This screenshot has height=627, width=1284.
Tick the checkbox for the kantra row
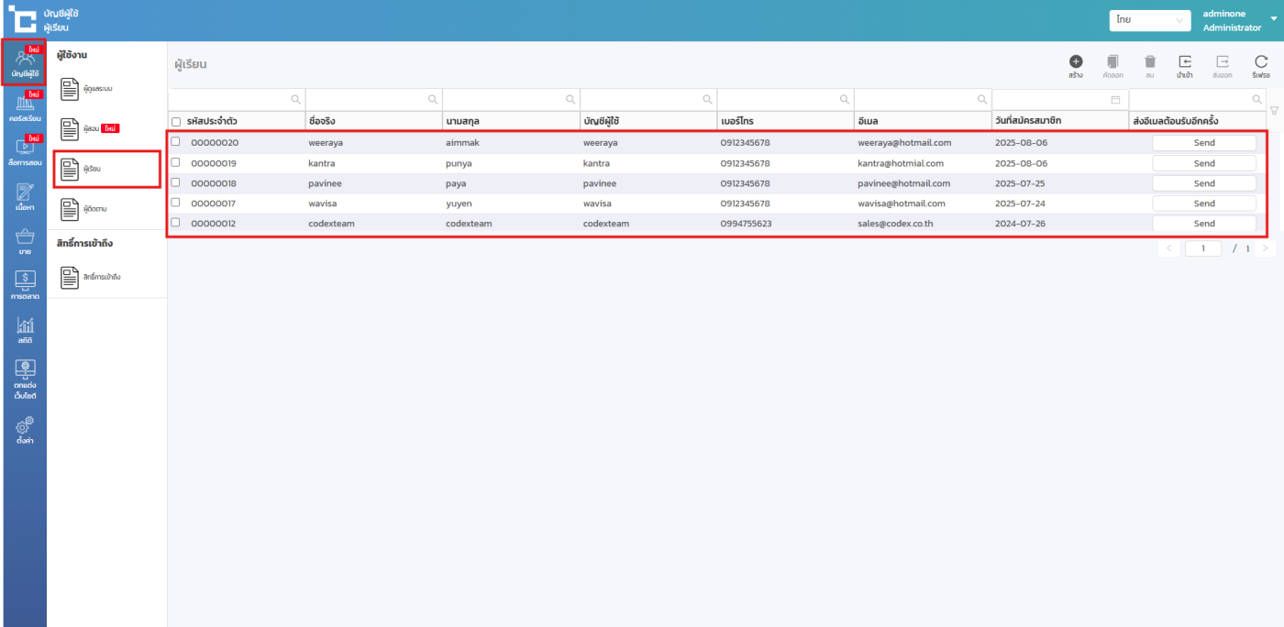click(x=176, y=162)
